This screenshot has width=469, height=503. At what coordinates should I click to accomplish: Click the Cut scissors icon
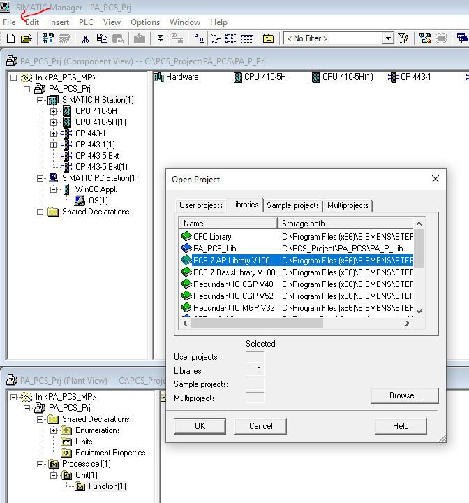(x=85, y=38)
